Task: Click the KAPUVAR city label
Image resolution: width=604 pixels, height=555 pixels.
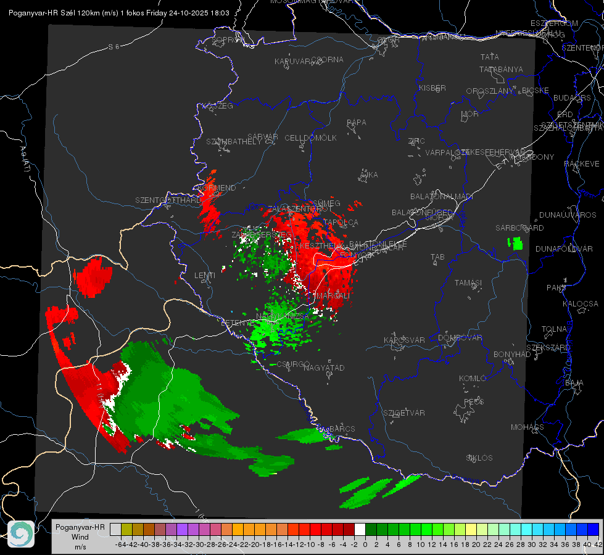Action: (292, 62)
